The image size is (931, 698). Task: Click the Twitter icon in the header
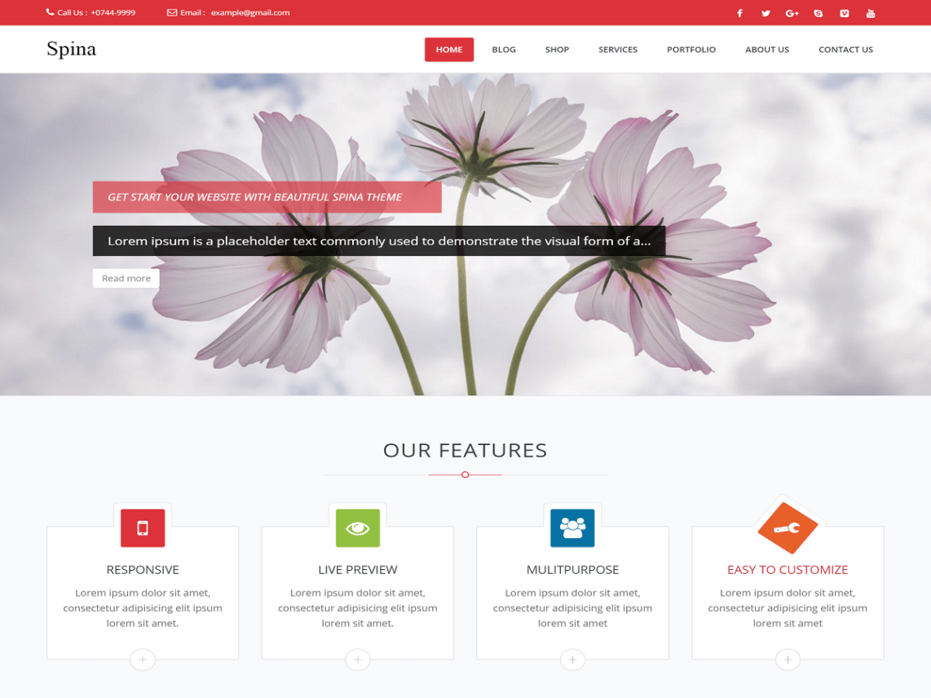[766, 13]
